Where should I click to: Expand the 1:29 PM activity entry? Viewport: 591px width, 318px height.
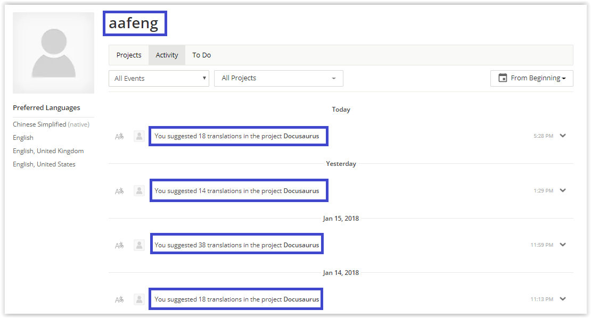[563, 190]
